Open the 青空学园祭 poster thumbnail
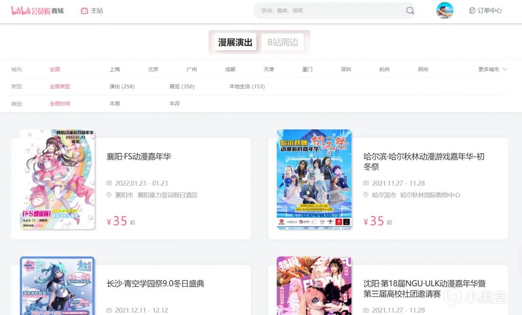The image size is (522, 315). (57, 286)
